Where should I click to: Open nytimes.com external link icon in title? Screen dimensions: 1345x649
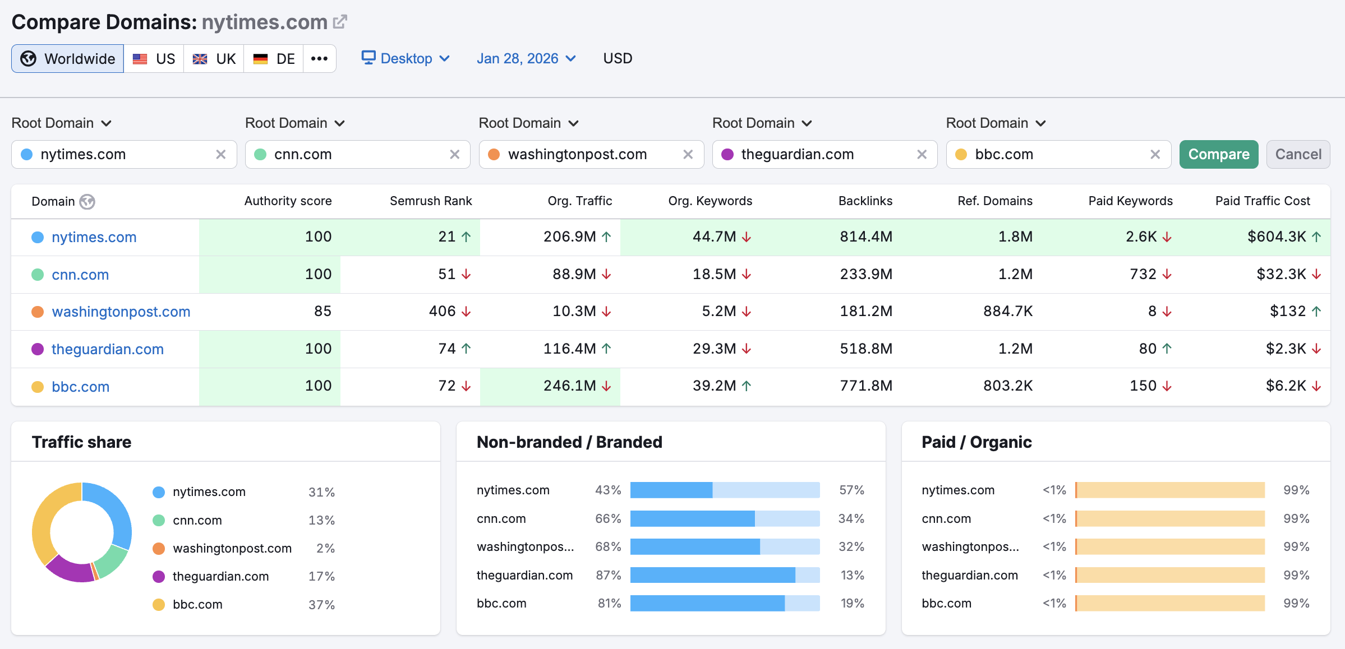click(x=340, y=22)
